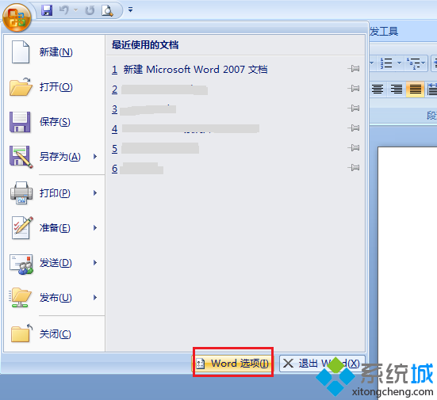Expand the 发布(U) submenu arrow
Image resolution: width=437 pixels, height=400 pixels.
(x=95, y=298)
